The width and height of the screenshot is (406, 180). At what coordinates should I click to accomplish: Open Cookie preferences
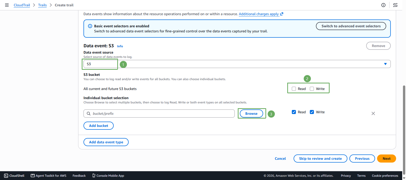pos(385,176)
